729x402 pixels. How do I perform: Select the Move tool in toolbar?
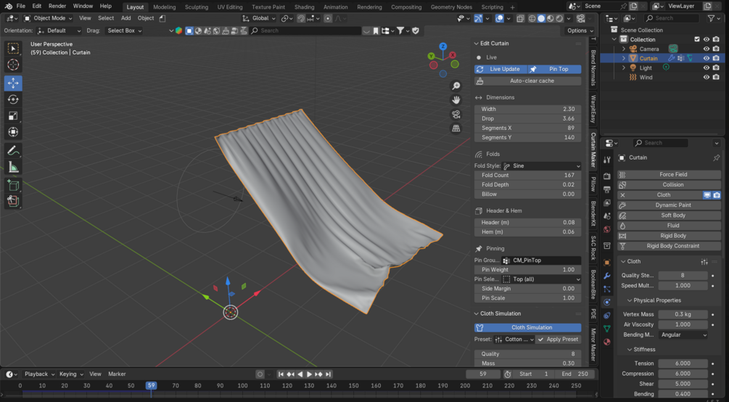click(13, 83)
